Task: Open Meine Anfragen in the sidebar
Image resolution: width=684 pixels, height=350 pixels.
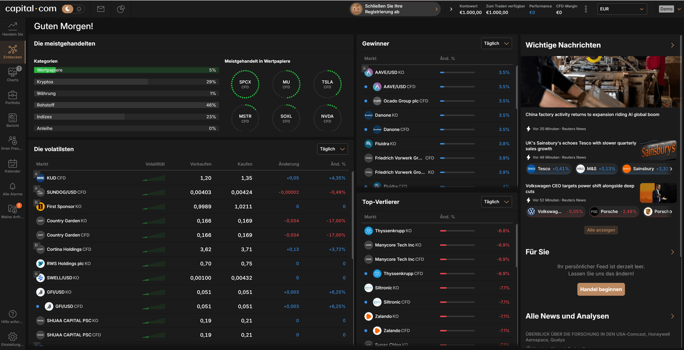Action: click(x=12, y=211)
